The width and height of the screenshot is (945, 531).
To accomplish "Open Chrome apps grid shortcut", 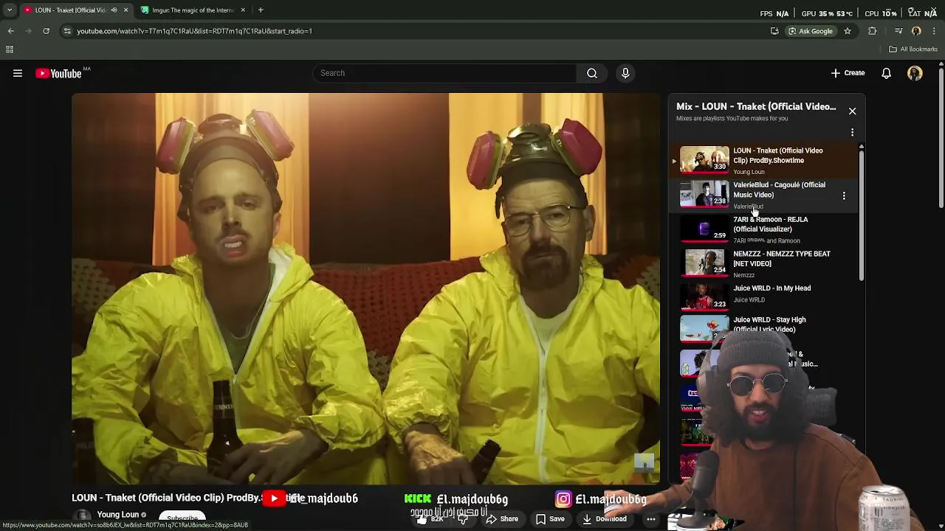I will tap(10, 49).
